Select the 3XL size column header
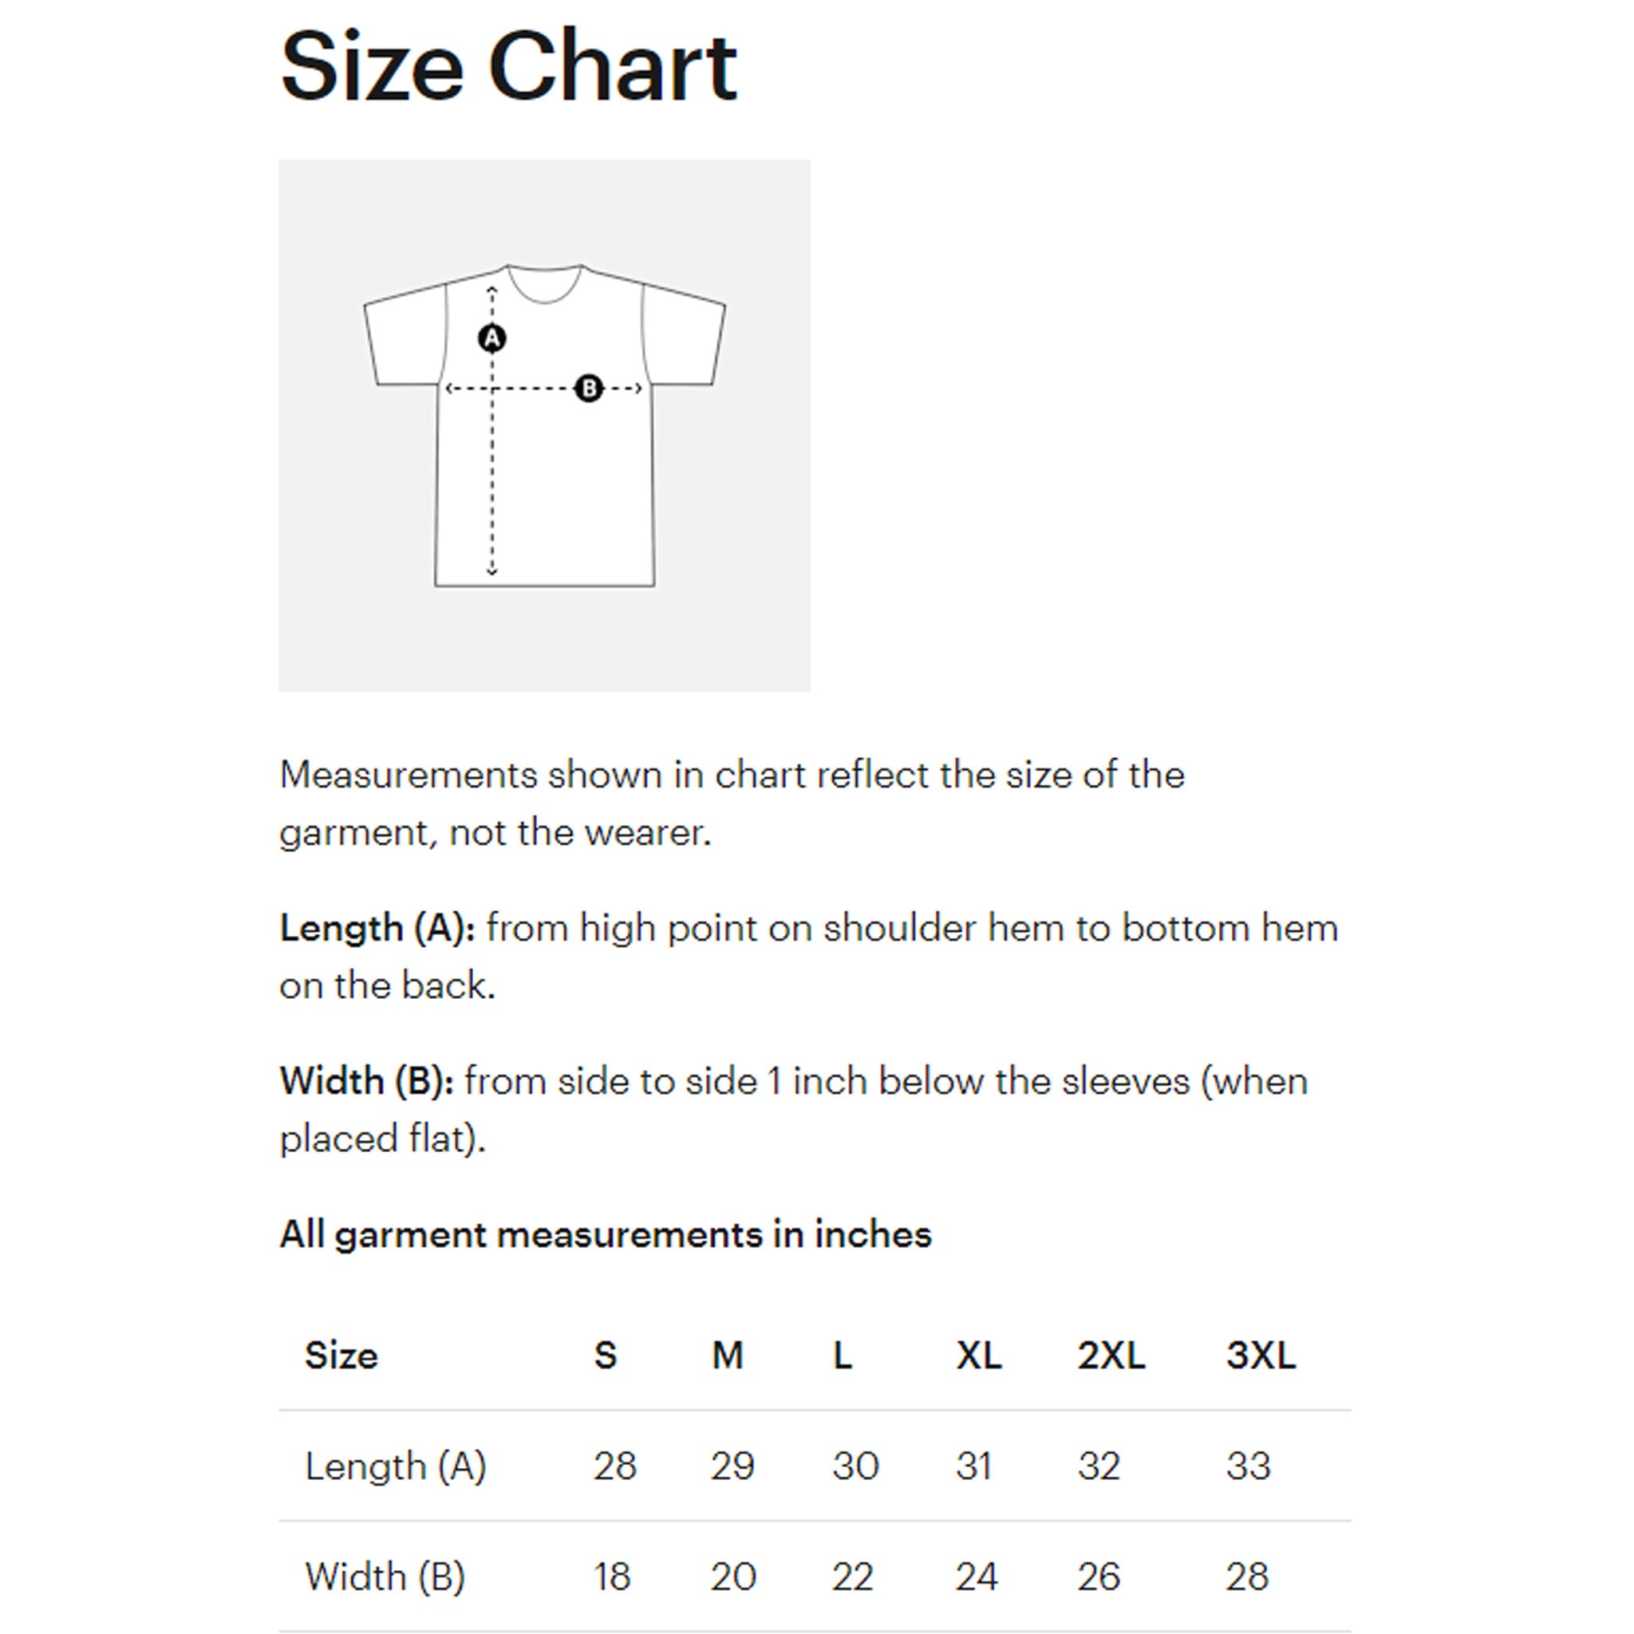The height and width of the screenshot is (1634, 1634). pos(1261,1354)
